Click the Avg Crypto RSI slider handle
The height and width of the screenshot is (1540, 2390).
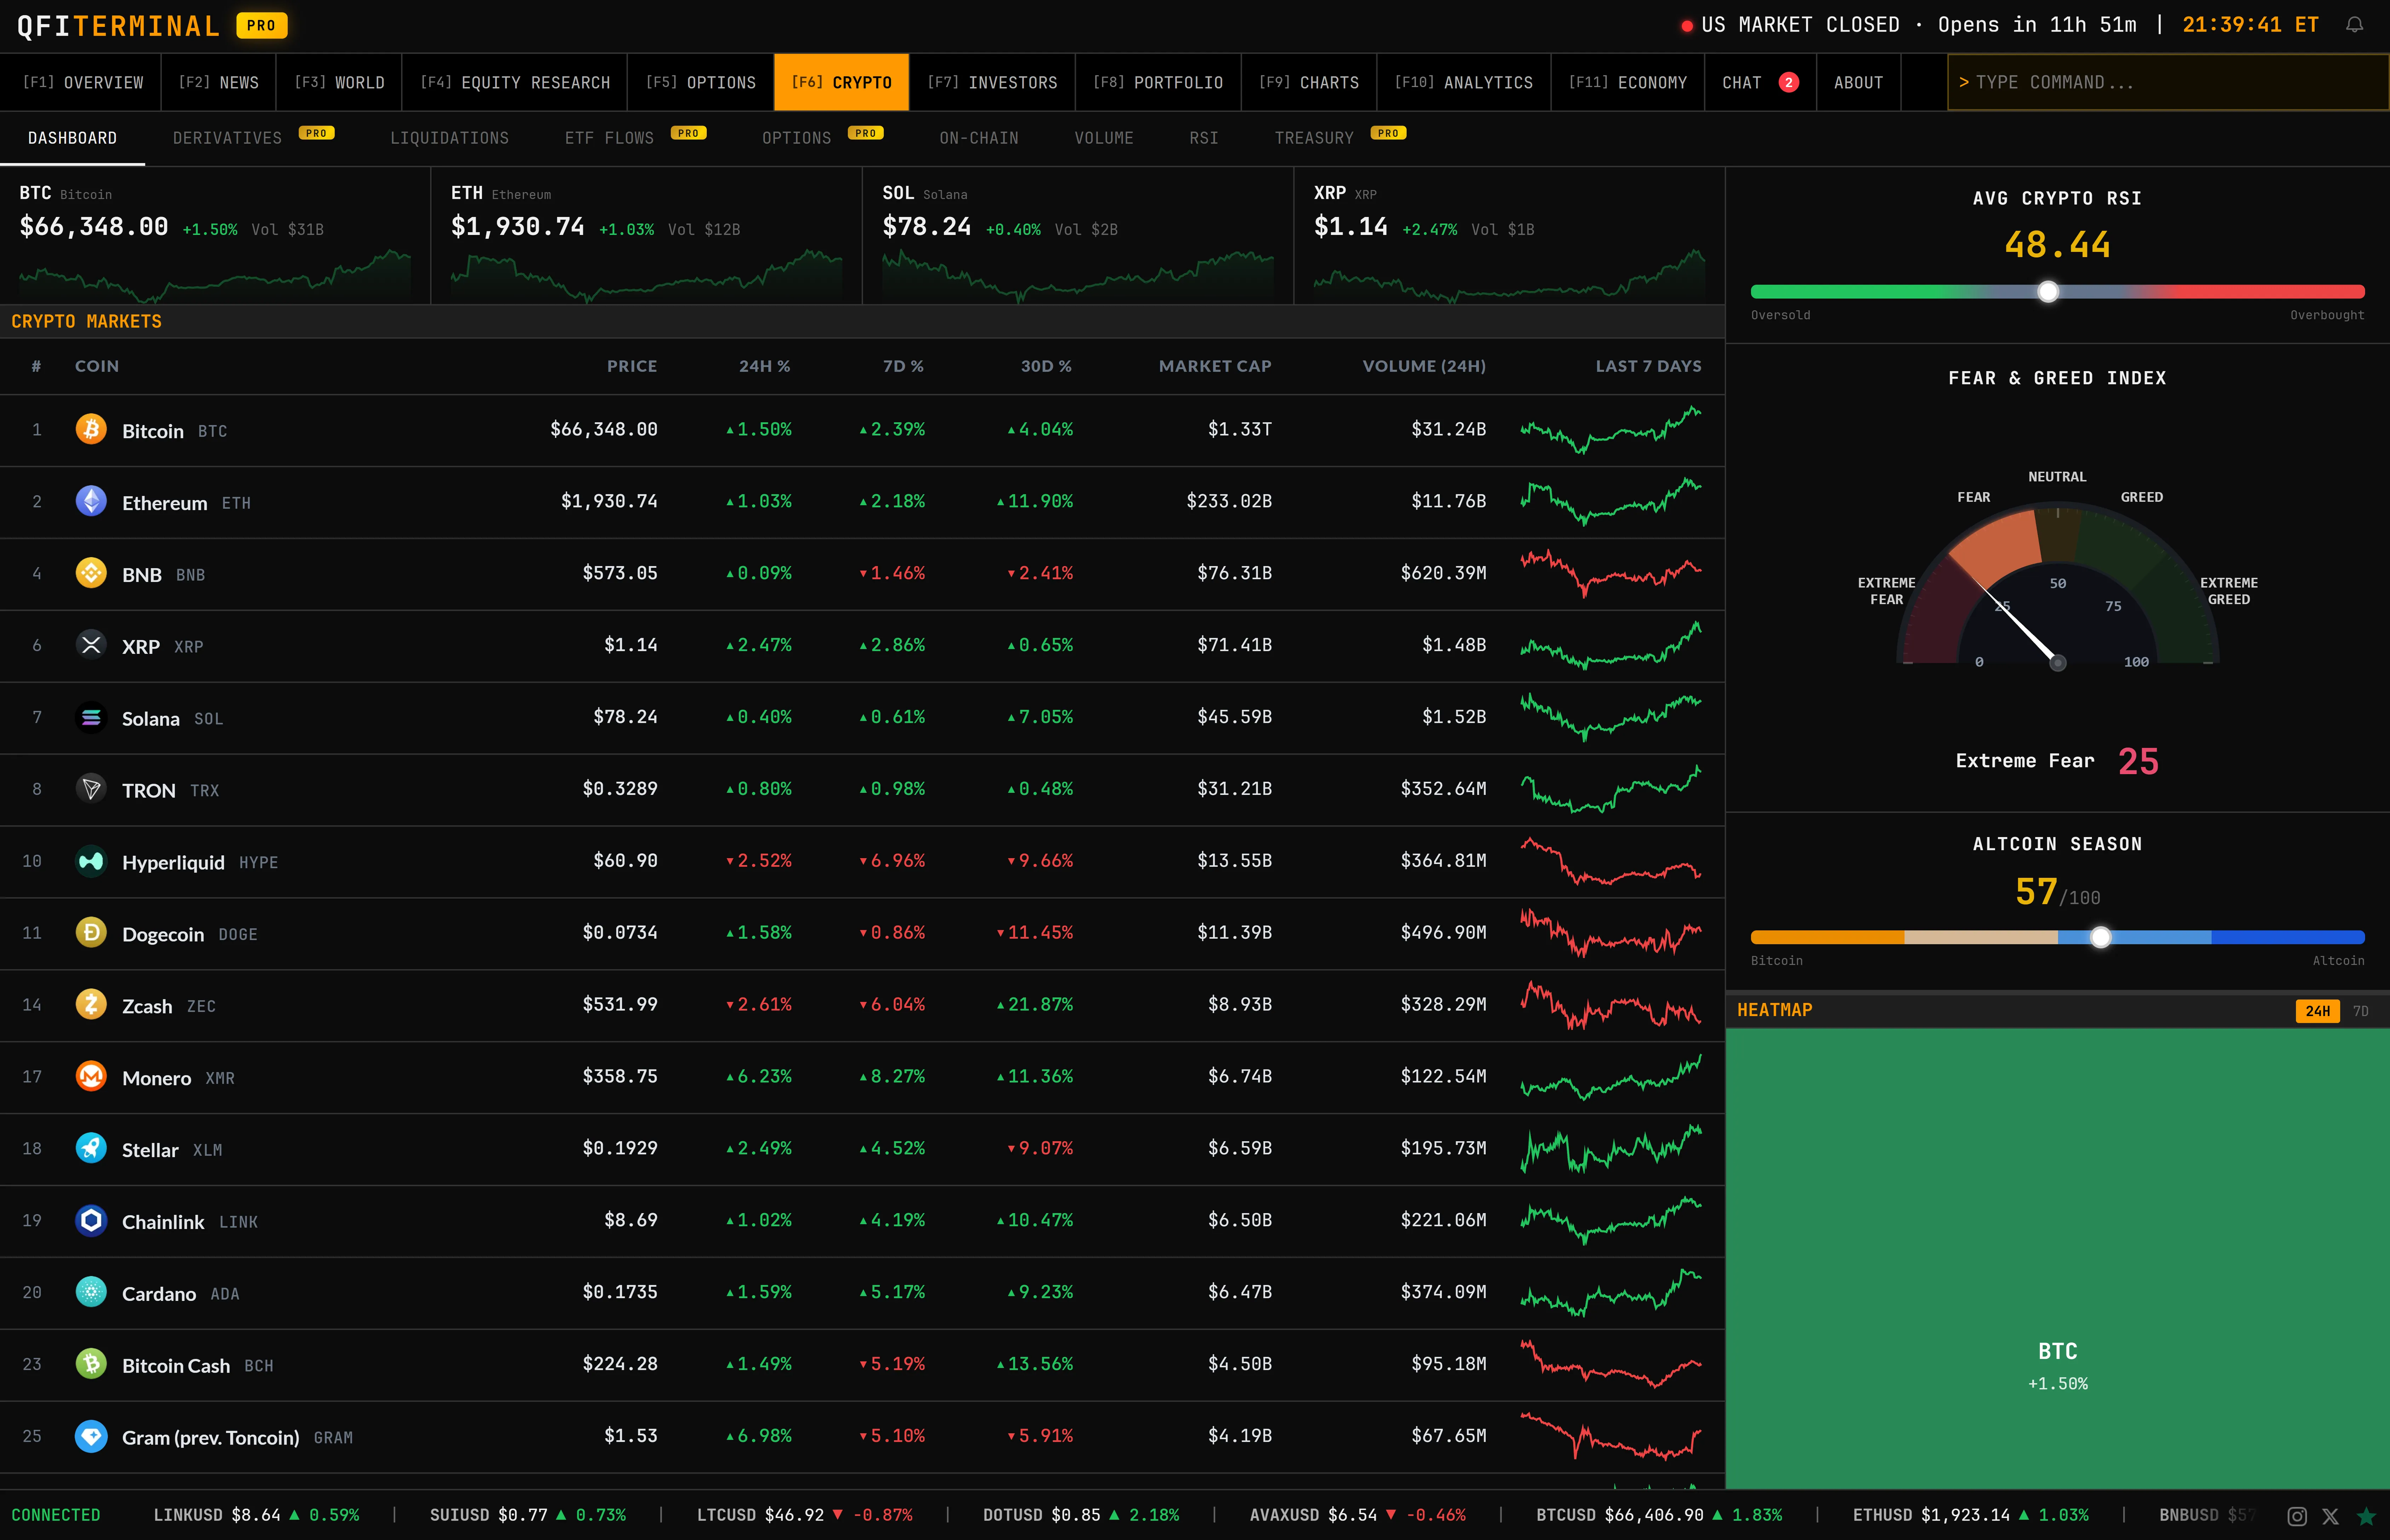pyautogui.click(x=2048, y=292)
